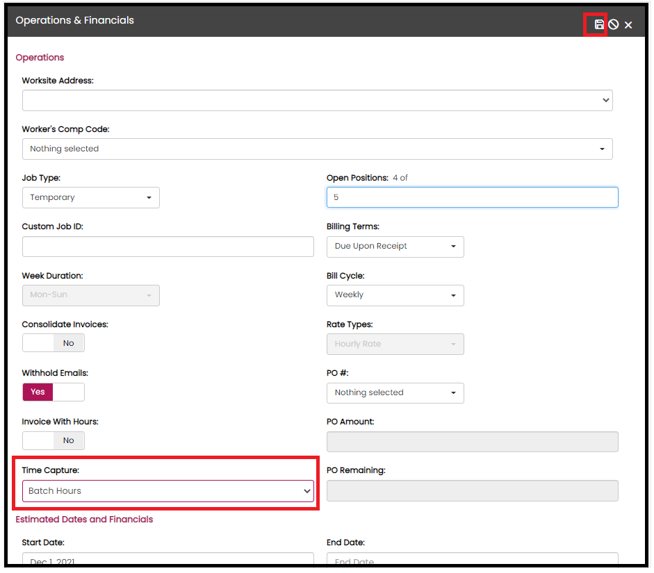The image size is (654, 573).
Task: Focus the Open Positions input field
Action: coord(472,197)
